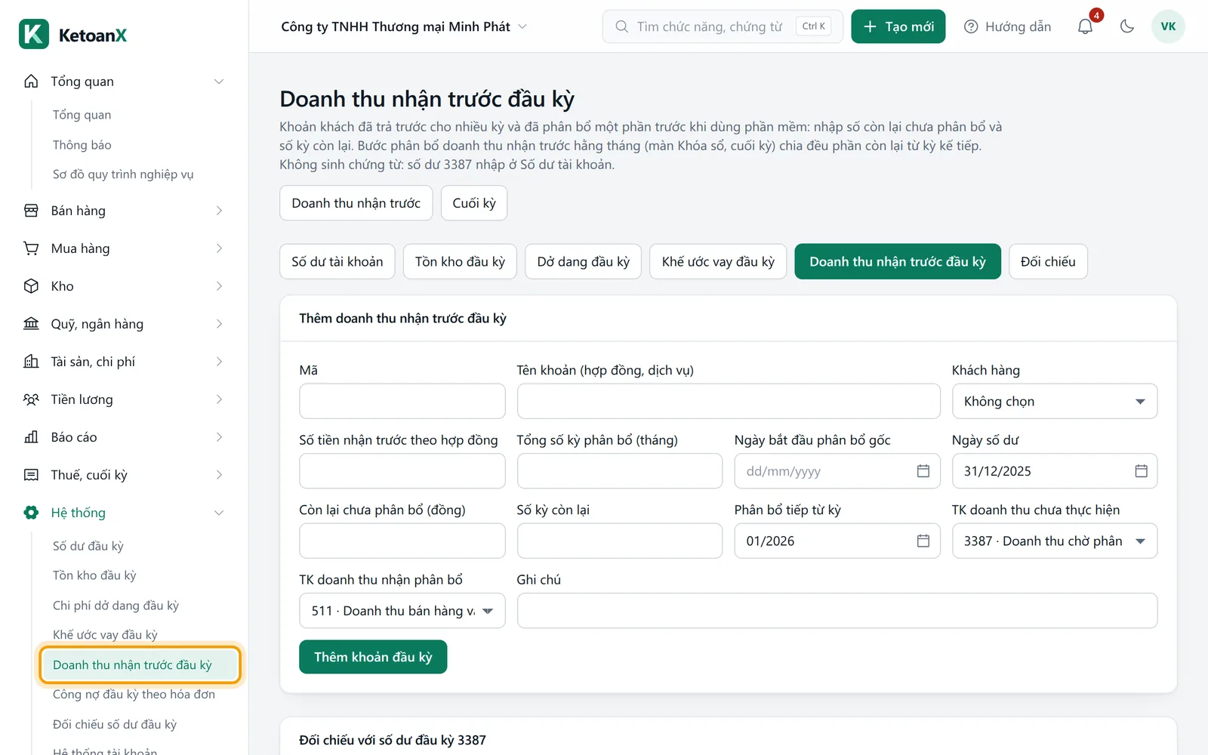Viewport: 1208px width, 755px height.
Task: Open the notifications bell
Action: (1085, 26)
